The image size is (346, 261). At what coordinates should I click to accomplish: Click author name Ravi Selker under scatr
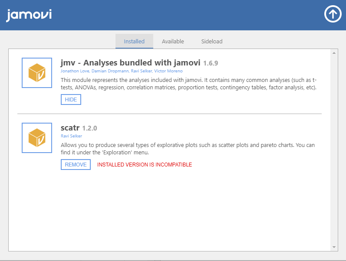[71, 136]
